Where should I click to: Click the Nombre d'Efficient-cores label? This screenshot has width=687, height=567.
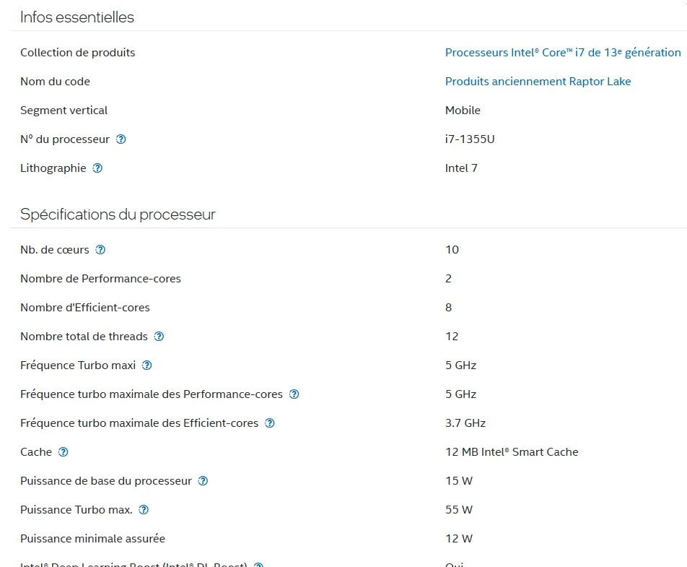[x=85, y=308]
